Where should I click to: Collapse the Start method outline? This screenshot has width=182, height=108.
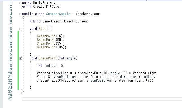pos(21,29)
